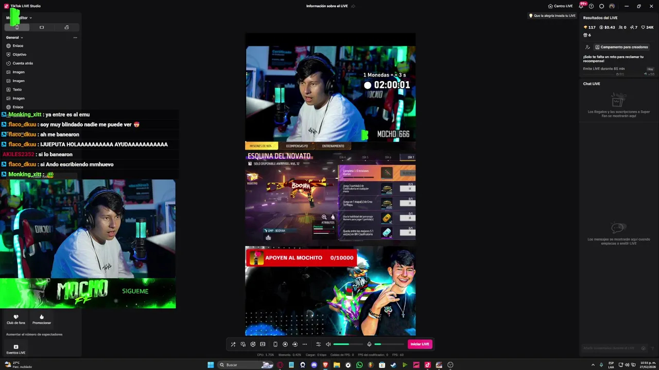Open File Explorer from the taskbar
This screenshot has height=370, width=659.
337,365
